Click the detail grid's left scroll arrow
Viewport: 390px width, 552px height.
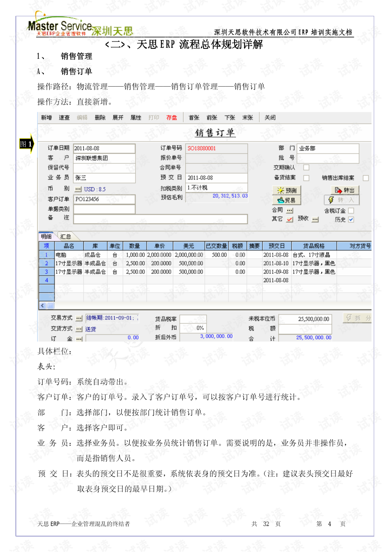coord(42,305)
